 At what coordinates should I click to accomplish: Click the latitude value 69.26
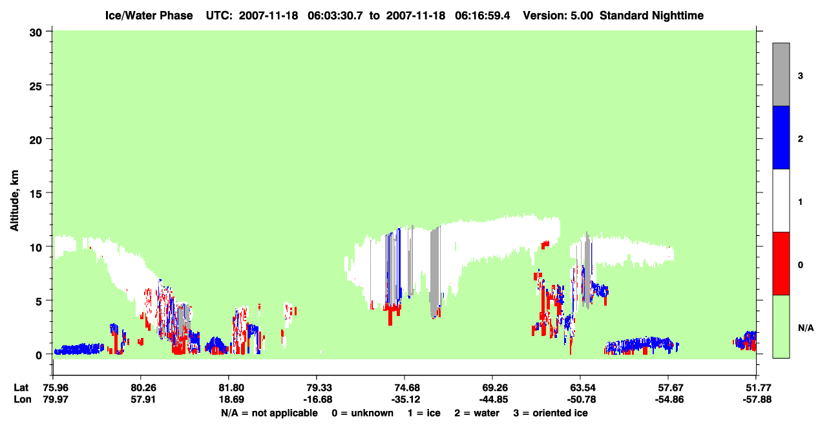(x=492, y=388)
